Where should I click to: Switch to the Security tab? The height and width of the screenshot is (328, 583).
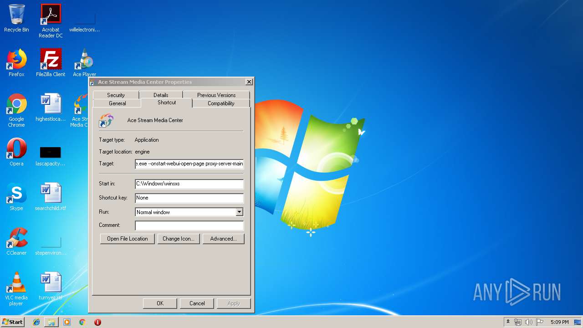pos(116,95)
